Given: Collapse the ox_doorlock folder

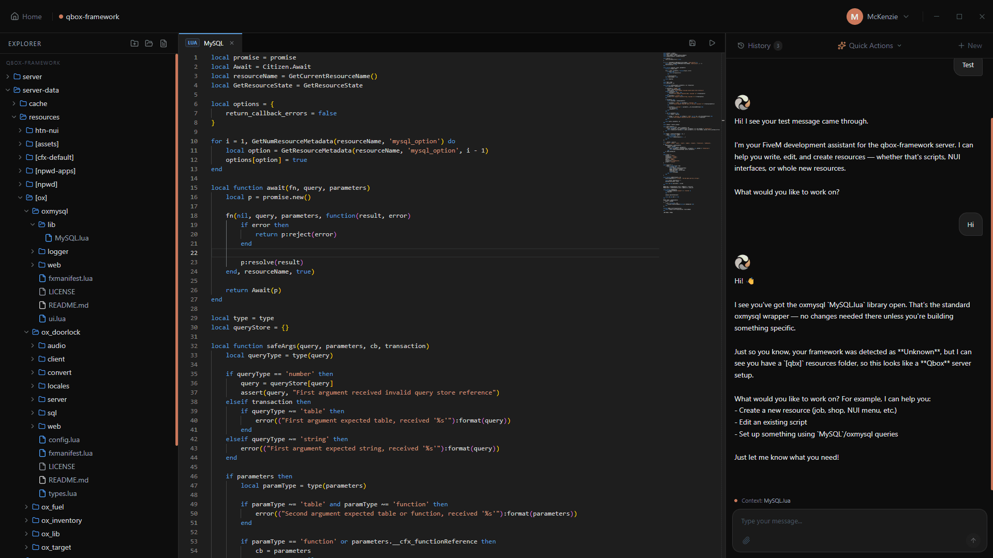Looking at the screenshot, I should (61, 332).
